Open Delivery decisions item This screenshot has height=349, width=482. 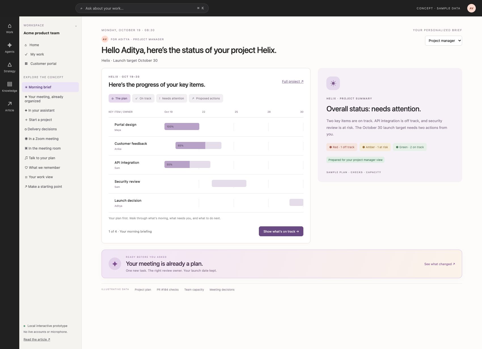(x=50, y=129)
